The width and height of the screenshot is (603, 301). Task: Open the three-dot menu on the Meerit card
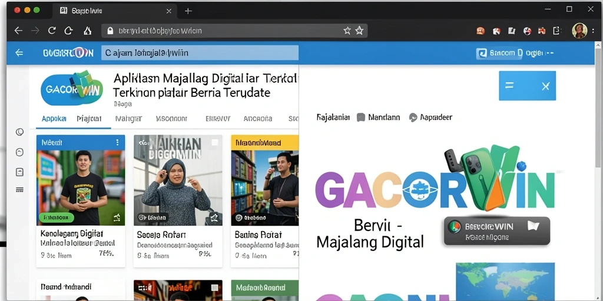pyautogui.click(x=117, y=142)
